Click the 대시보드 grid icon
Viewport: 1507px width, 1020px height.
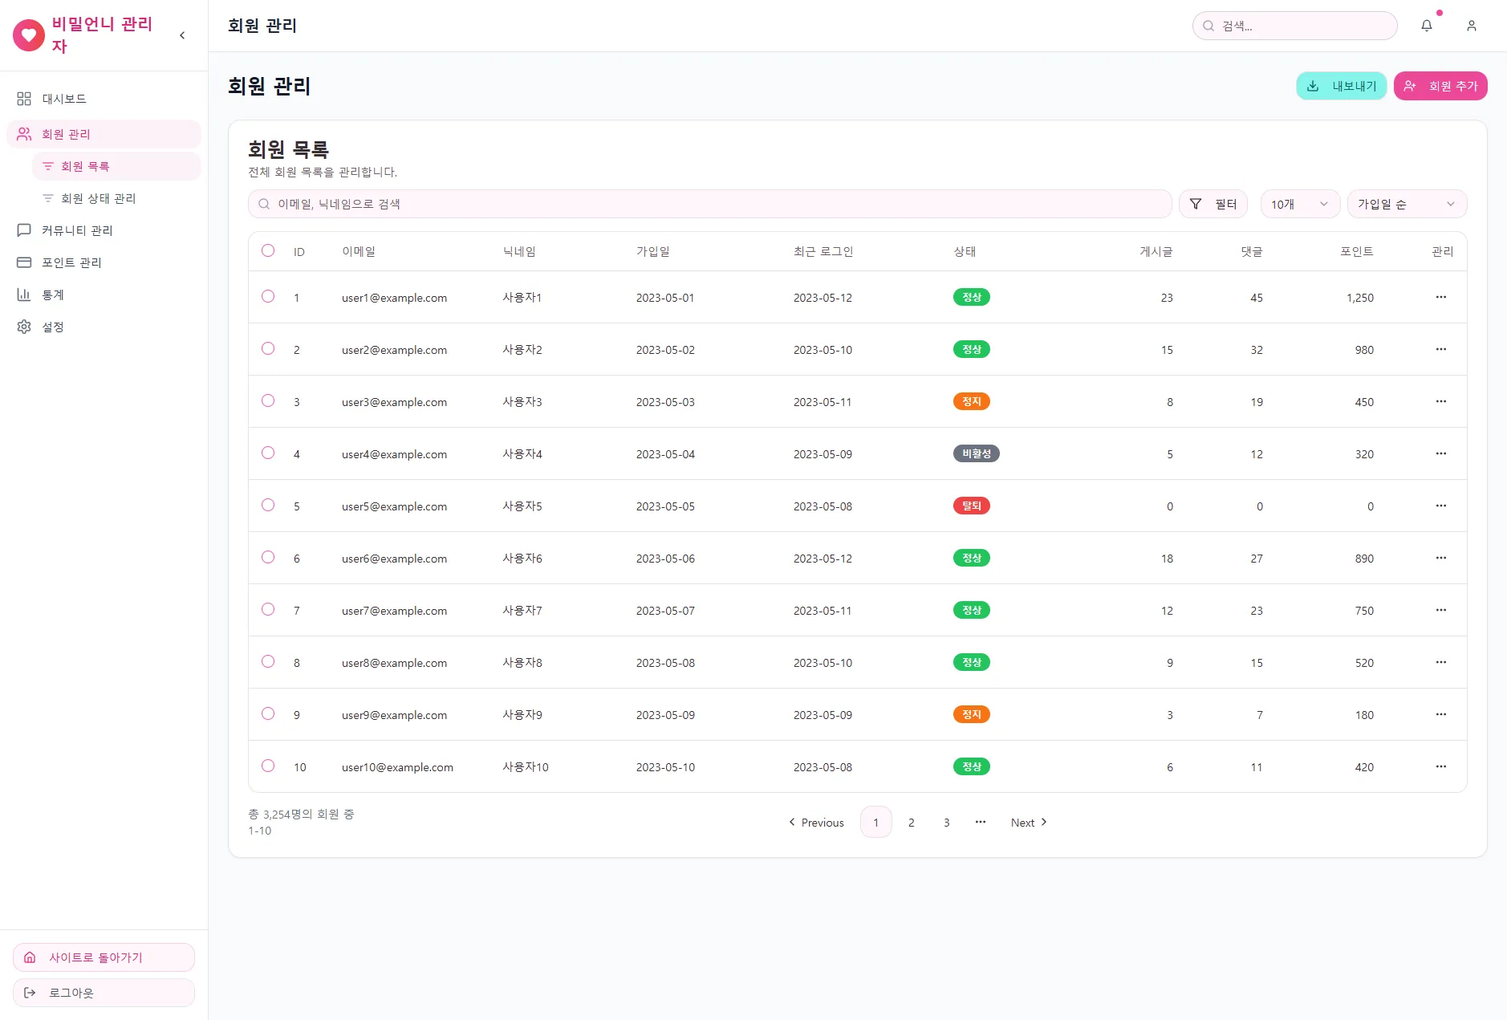(24, 99)
